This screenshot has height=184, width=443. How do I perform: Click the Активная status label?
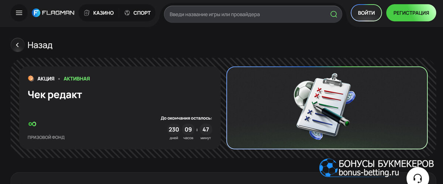tap(76, 79)
